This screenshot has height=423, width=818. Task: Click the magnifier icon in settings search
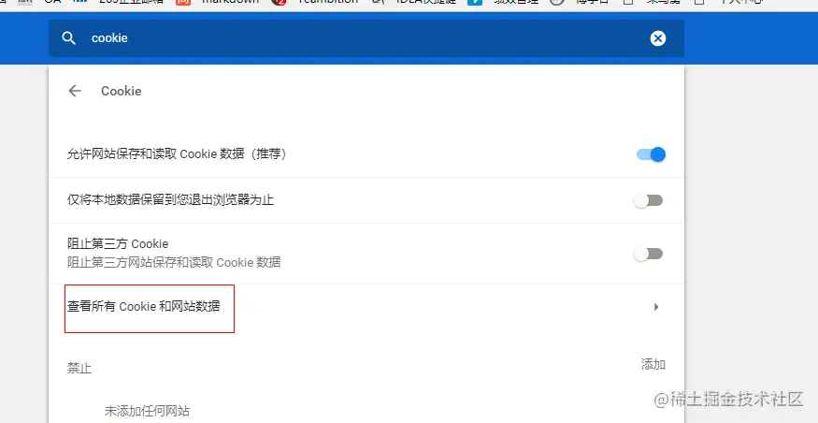69,38
